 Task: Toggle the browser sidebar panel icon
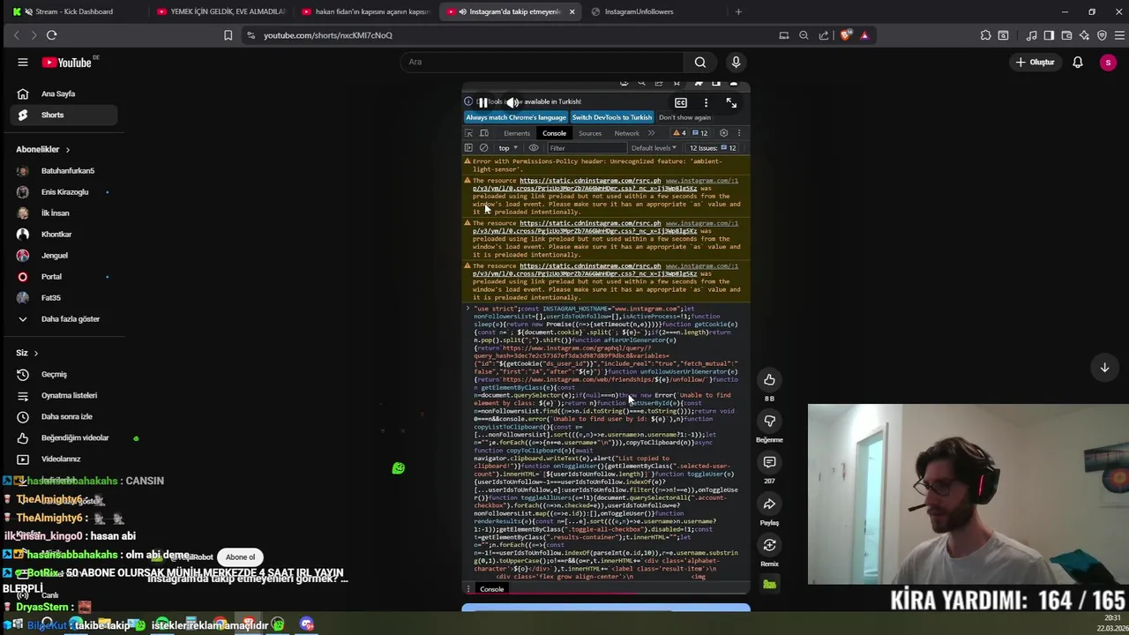point(1049,35)
